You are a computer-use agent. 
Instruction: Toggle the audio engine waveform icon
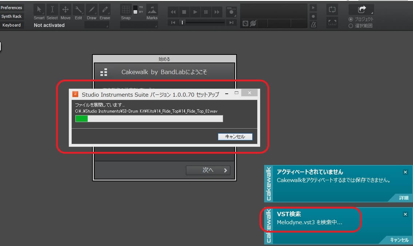pos(245,23)
